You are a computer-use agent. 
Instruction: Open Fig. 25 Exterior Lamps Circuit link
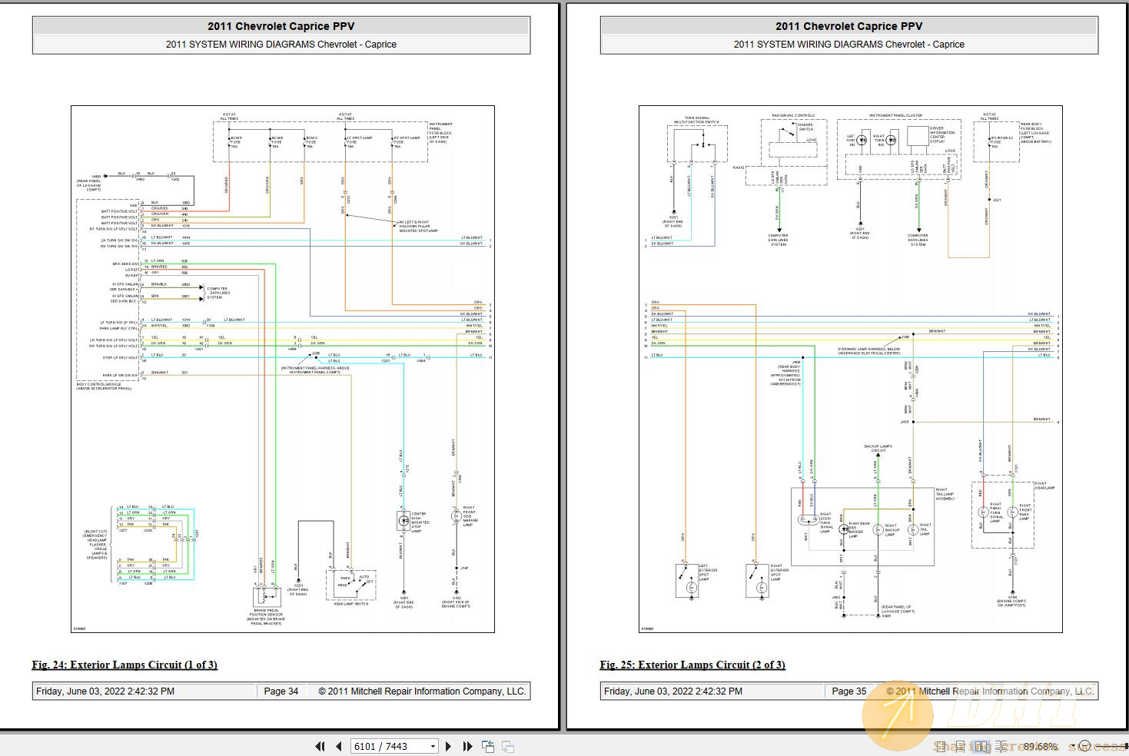coord(692,665)
